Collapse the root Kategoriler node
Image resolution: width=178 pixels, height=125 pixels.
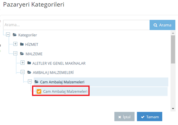click(8, 34)
